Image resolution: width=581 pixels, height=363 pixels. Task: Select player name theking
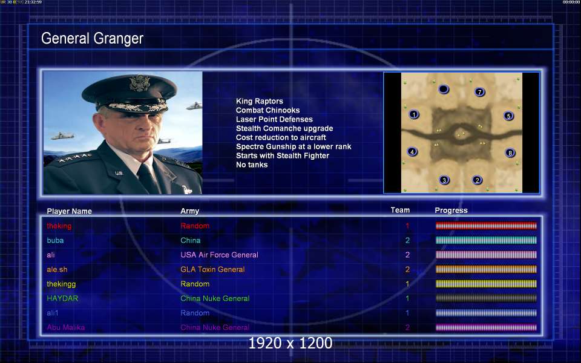click(x=59, y=226)
